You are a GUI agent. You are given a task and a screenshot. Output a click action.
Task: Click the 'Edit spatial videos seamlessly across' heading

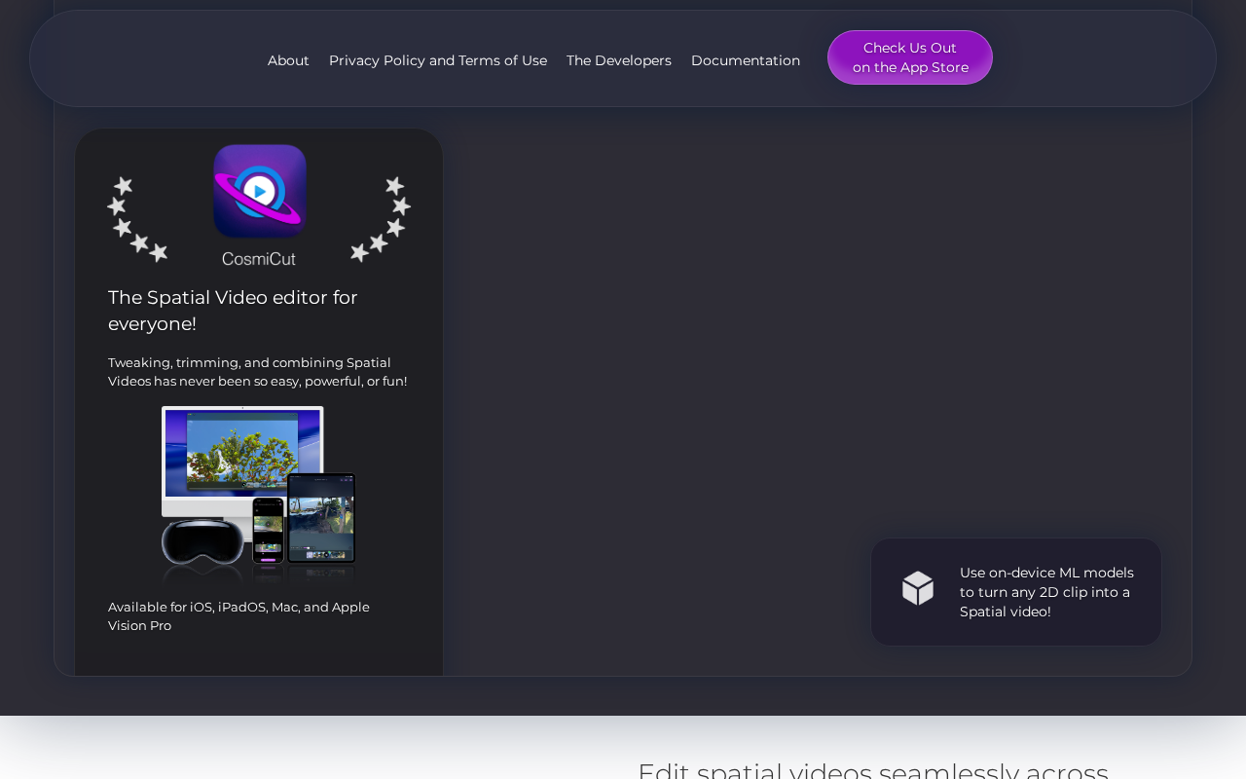tap(873, 769)
